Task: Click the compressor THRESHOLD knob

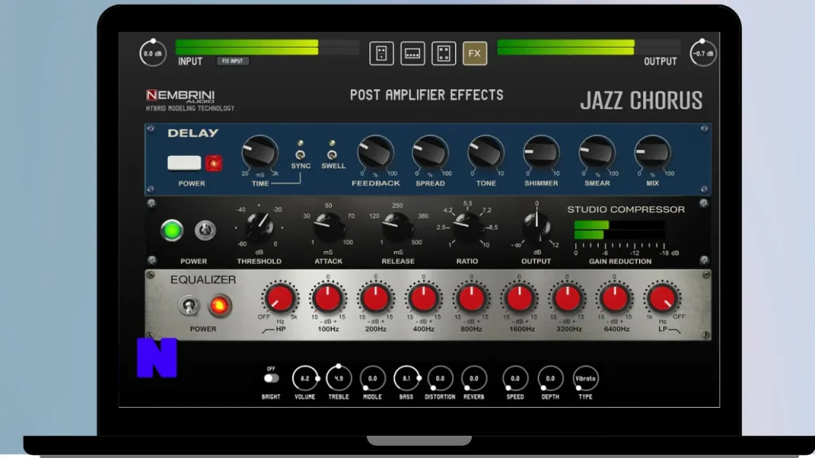Action: 259,227
